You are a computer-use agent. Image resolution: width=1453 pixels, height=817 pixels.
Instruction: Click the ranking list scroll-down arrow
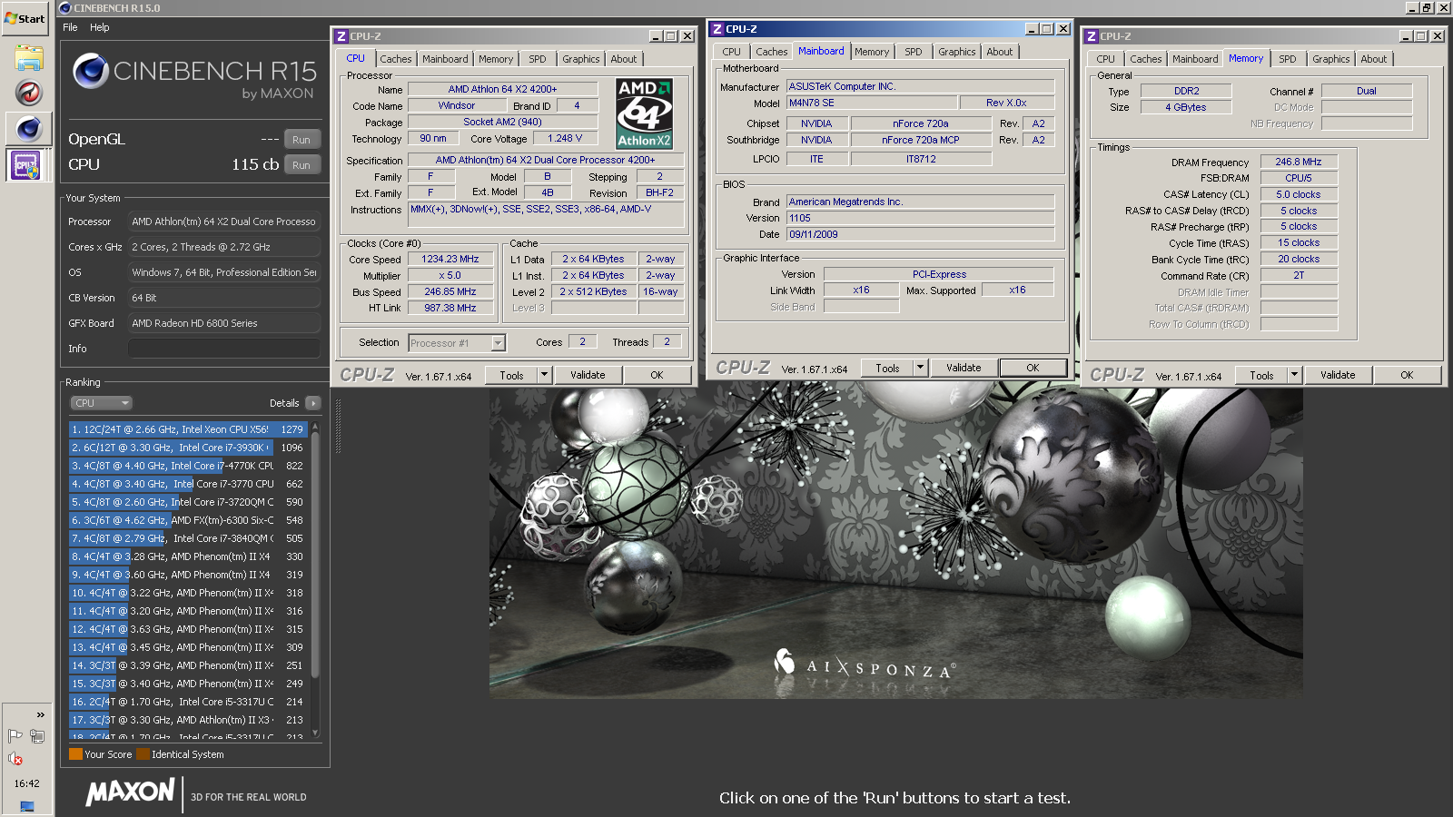pyautogui.click(x=315, y=733)
